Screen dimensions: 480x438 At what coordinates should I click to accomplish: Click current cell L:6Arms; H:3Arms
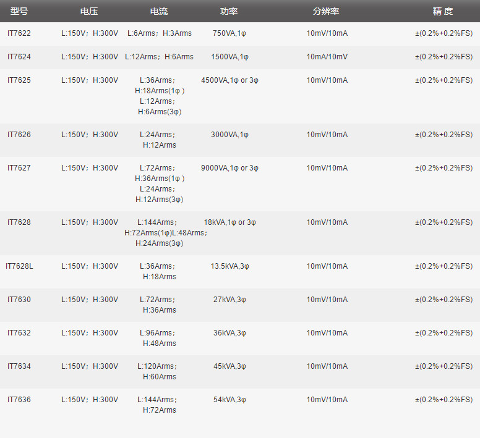[160, 33]
